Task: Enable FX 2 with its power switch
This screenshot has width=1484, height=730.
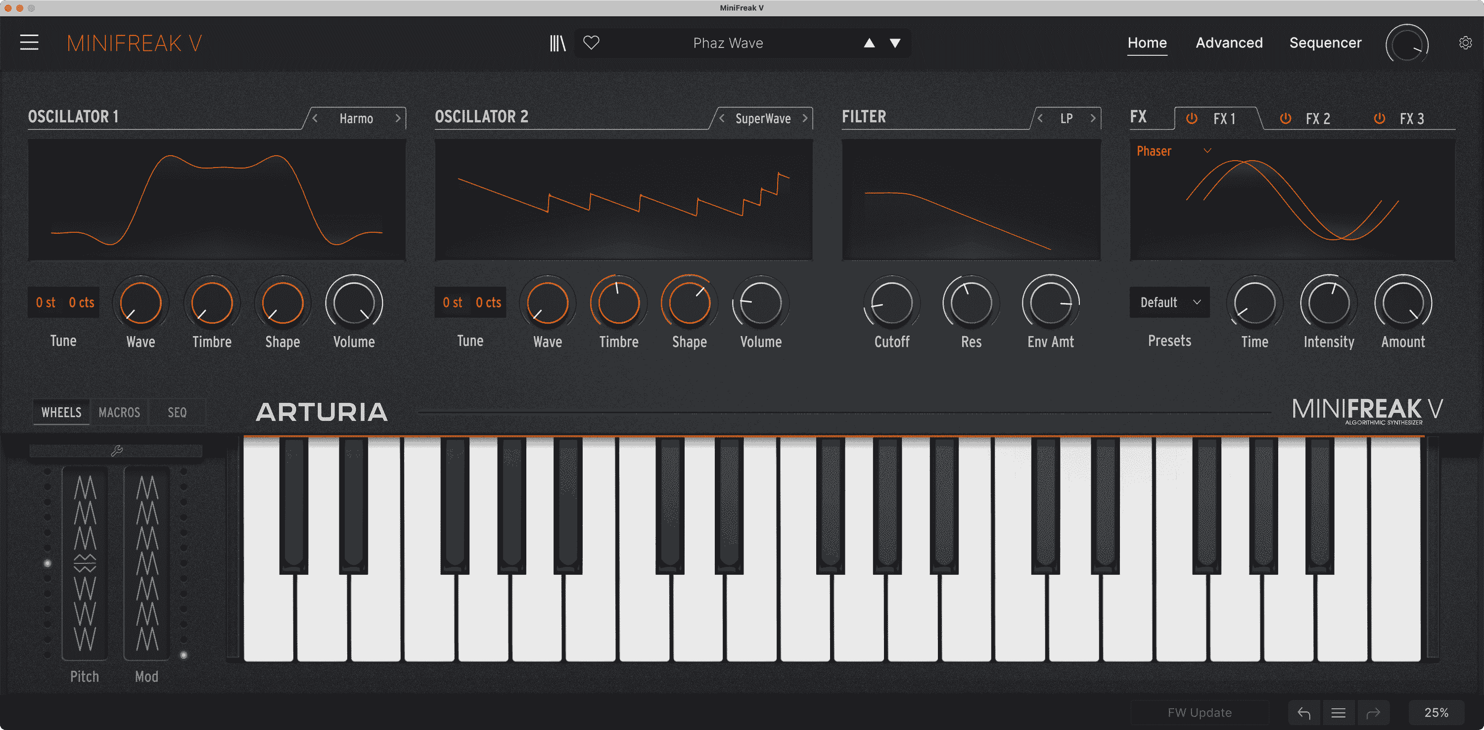Action: (1285, 119)
